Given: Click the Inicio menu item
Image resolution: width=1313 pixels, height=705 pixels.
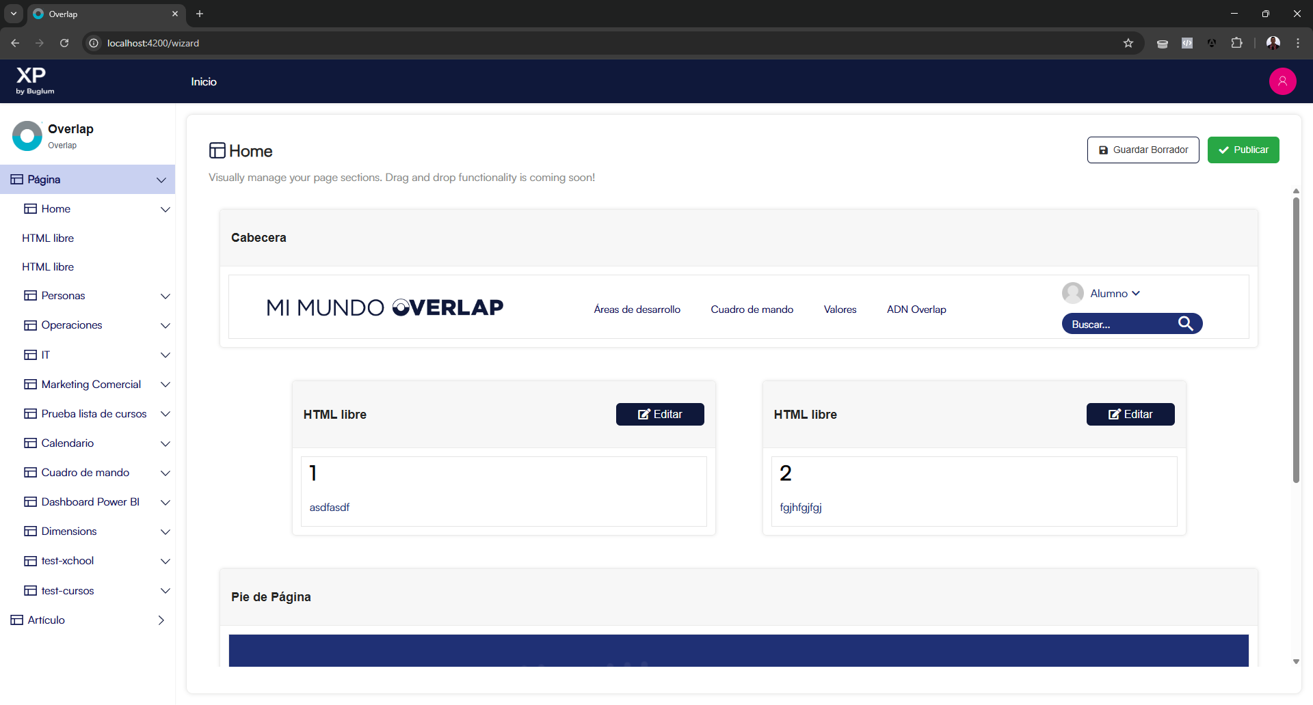Looking at the screenshot, I should click(x=204, y=81).
